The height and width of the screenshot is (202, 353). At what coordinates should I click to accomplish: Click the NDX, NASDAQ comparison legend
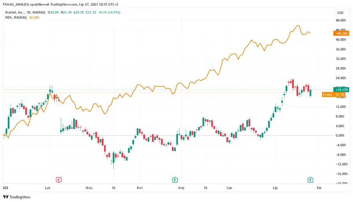[x=15, y=17]
